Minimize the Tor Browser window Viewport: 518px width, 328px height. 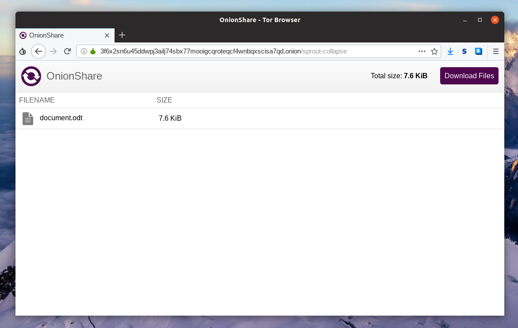[465, 20]
